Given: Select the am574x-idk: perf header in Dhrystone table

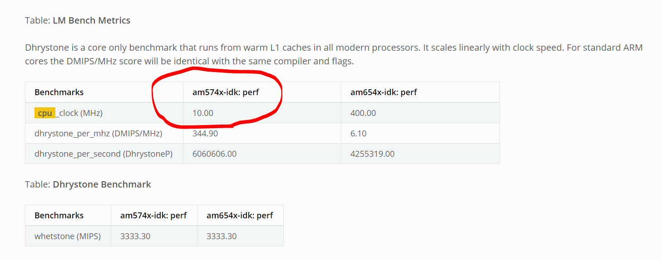Looking at the screenshot, I should coord(226,92).
